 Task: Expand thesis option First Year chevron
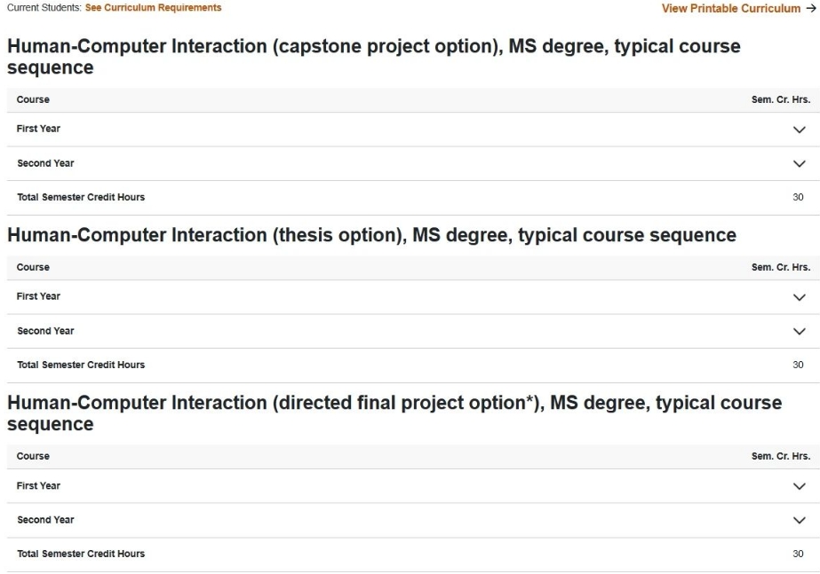click(799, 297)
